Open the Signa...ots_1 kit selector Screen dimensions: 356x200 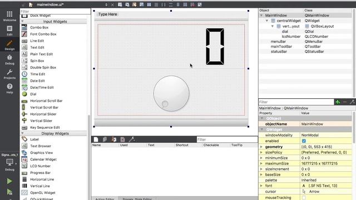coord(9,162)
